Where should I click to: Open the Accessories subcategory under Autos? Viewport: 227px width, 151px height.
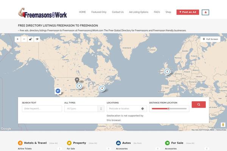point(122,148)
